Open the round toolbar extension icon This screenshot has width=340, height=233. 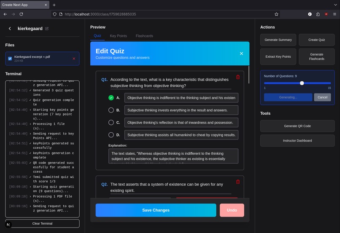(x=310, y=14)
